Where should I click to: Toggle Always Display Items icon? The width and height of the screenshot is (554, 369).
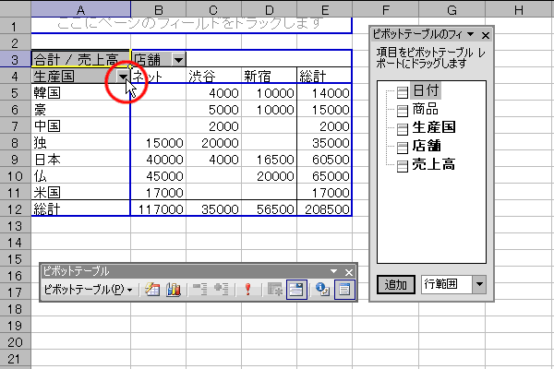(296, 289)
